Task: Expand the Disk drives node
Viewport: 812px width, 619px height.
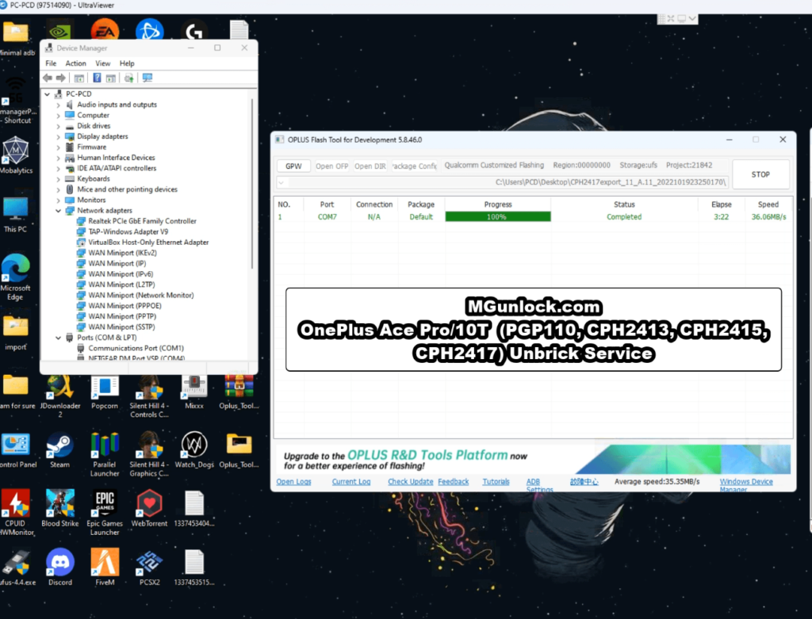Action: pos(58,126)
